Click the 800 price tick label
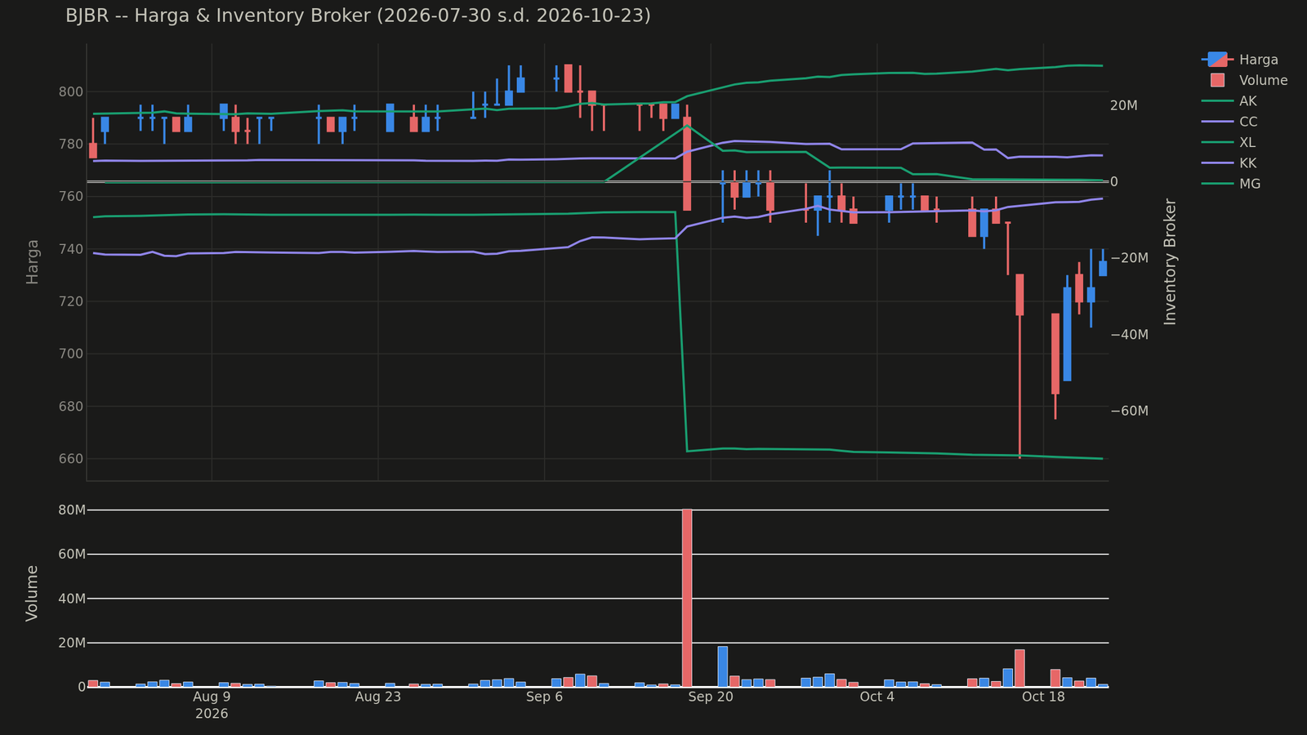 click(72, 91)
